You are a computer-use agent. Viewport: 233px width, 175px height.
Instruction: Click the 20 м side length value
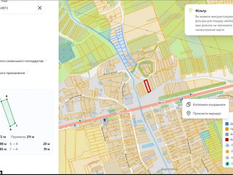47,144
